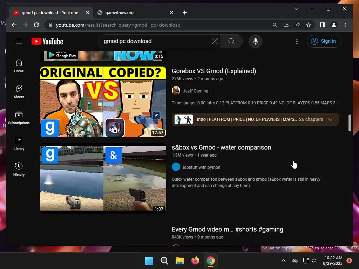The image size is (359, 269).
Task: Clear the search box with X icon
Action: coord(215,41)
